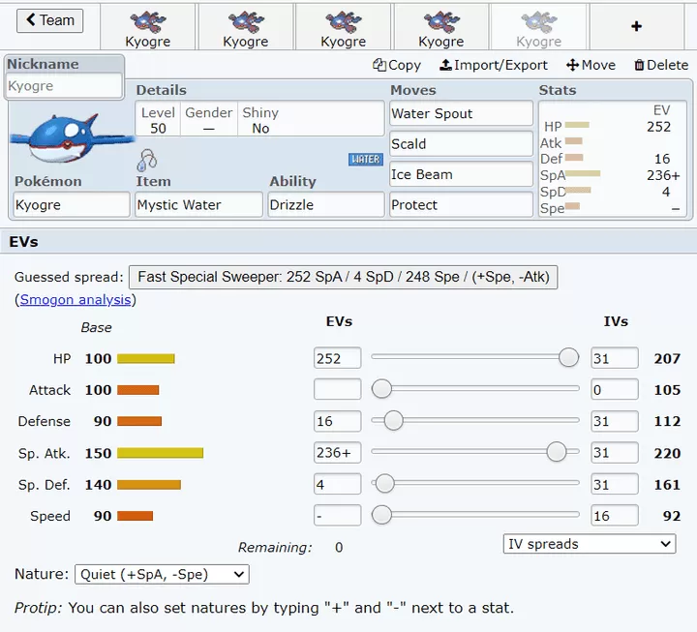This screenshot has width=697, height=632.
Task: Select the Scald move field
Action: coord(461,143)
